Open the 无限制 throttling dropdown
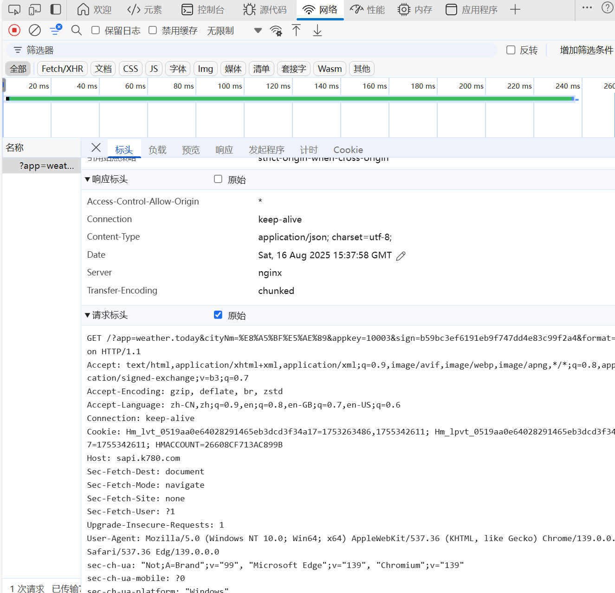 [x=234, y=31]
